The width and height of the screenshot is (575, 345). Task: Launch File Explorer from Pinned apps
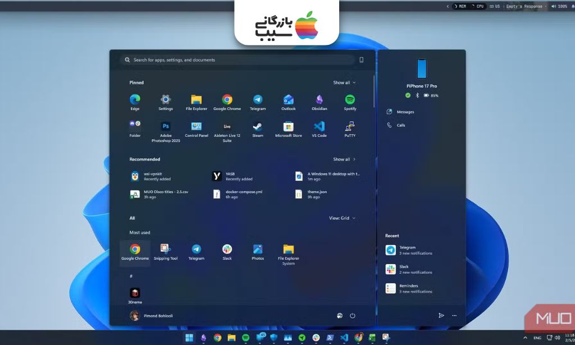pyautogui.click(x=196, y=102)
